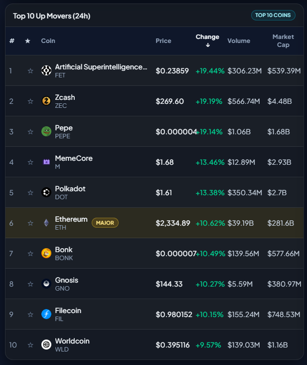Click Zcash price $269.60

click(169, 101)
